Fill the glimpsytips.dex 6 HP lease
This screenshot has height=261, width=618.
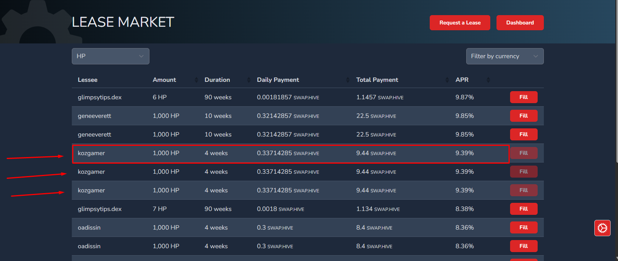523,97
